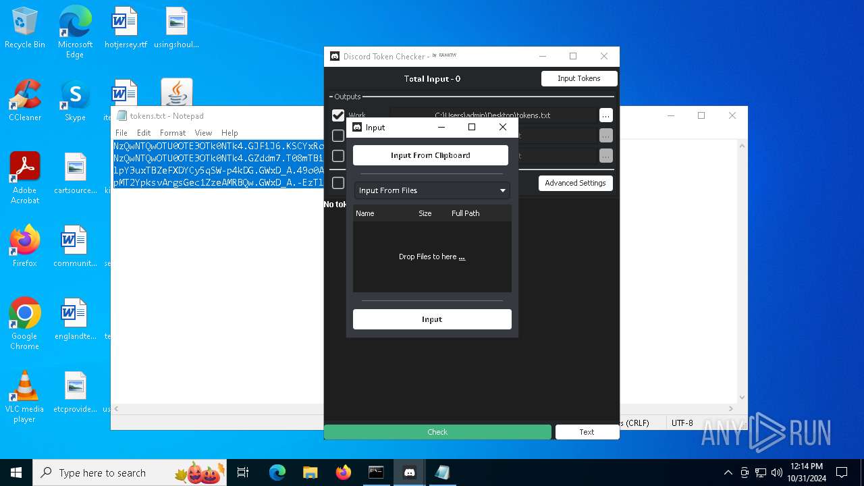Select the cartsource... image file icon

pyautogui.click(x=75, y=173)
